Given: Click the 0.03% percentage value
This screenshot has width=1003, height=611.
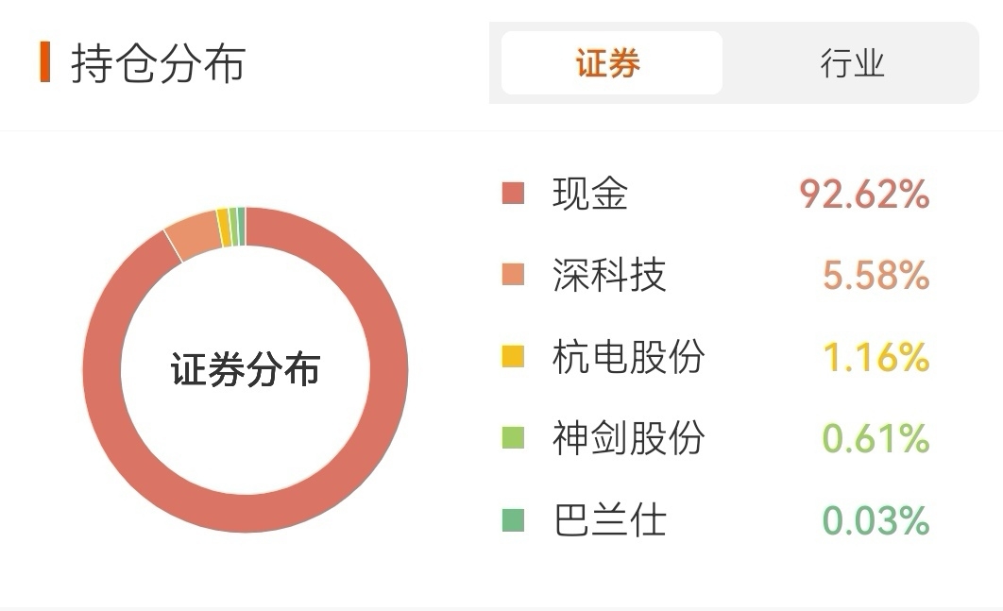Looking at the screenshot, I should point(875,520).
